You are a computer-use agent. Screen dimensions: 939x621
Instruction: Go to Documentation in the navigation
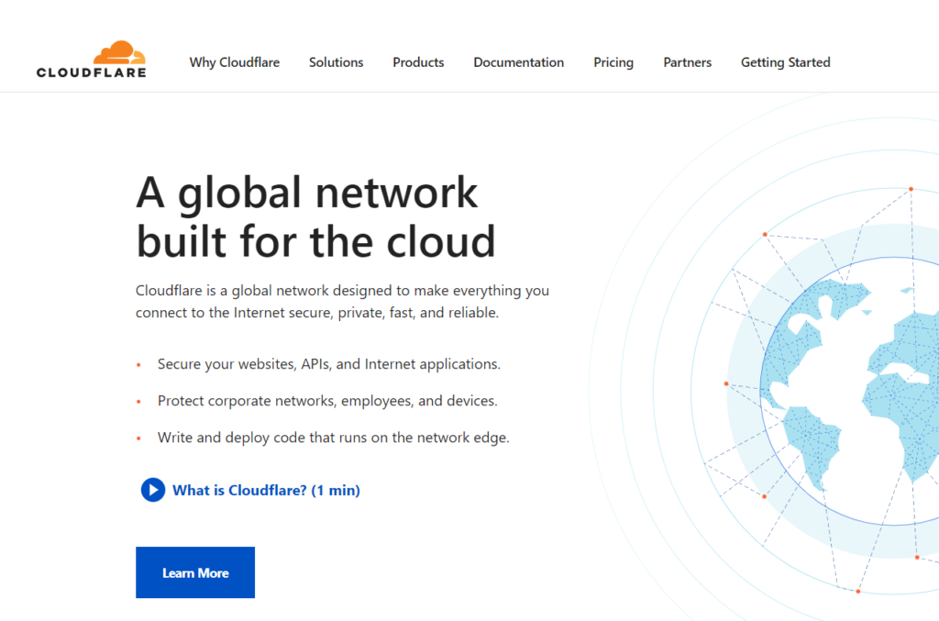(x=519, y=62)
